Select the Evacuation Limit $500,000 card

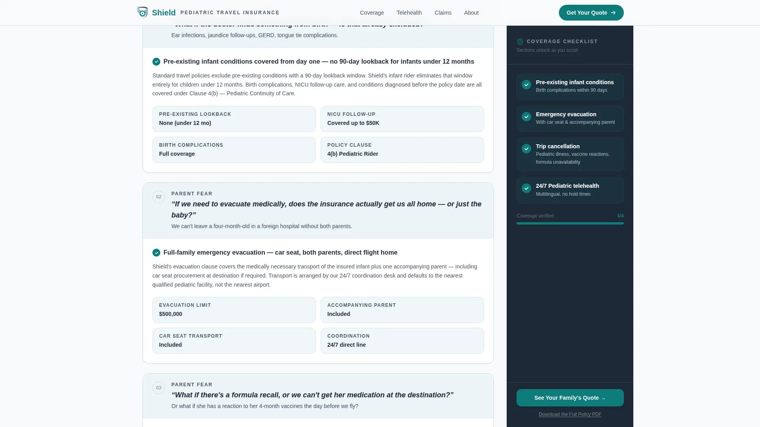pyautogui.click(x=234, y=310)
